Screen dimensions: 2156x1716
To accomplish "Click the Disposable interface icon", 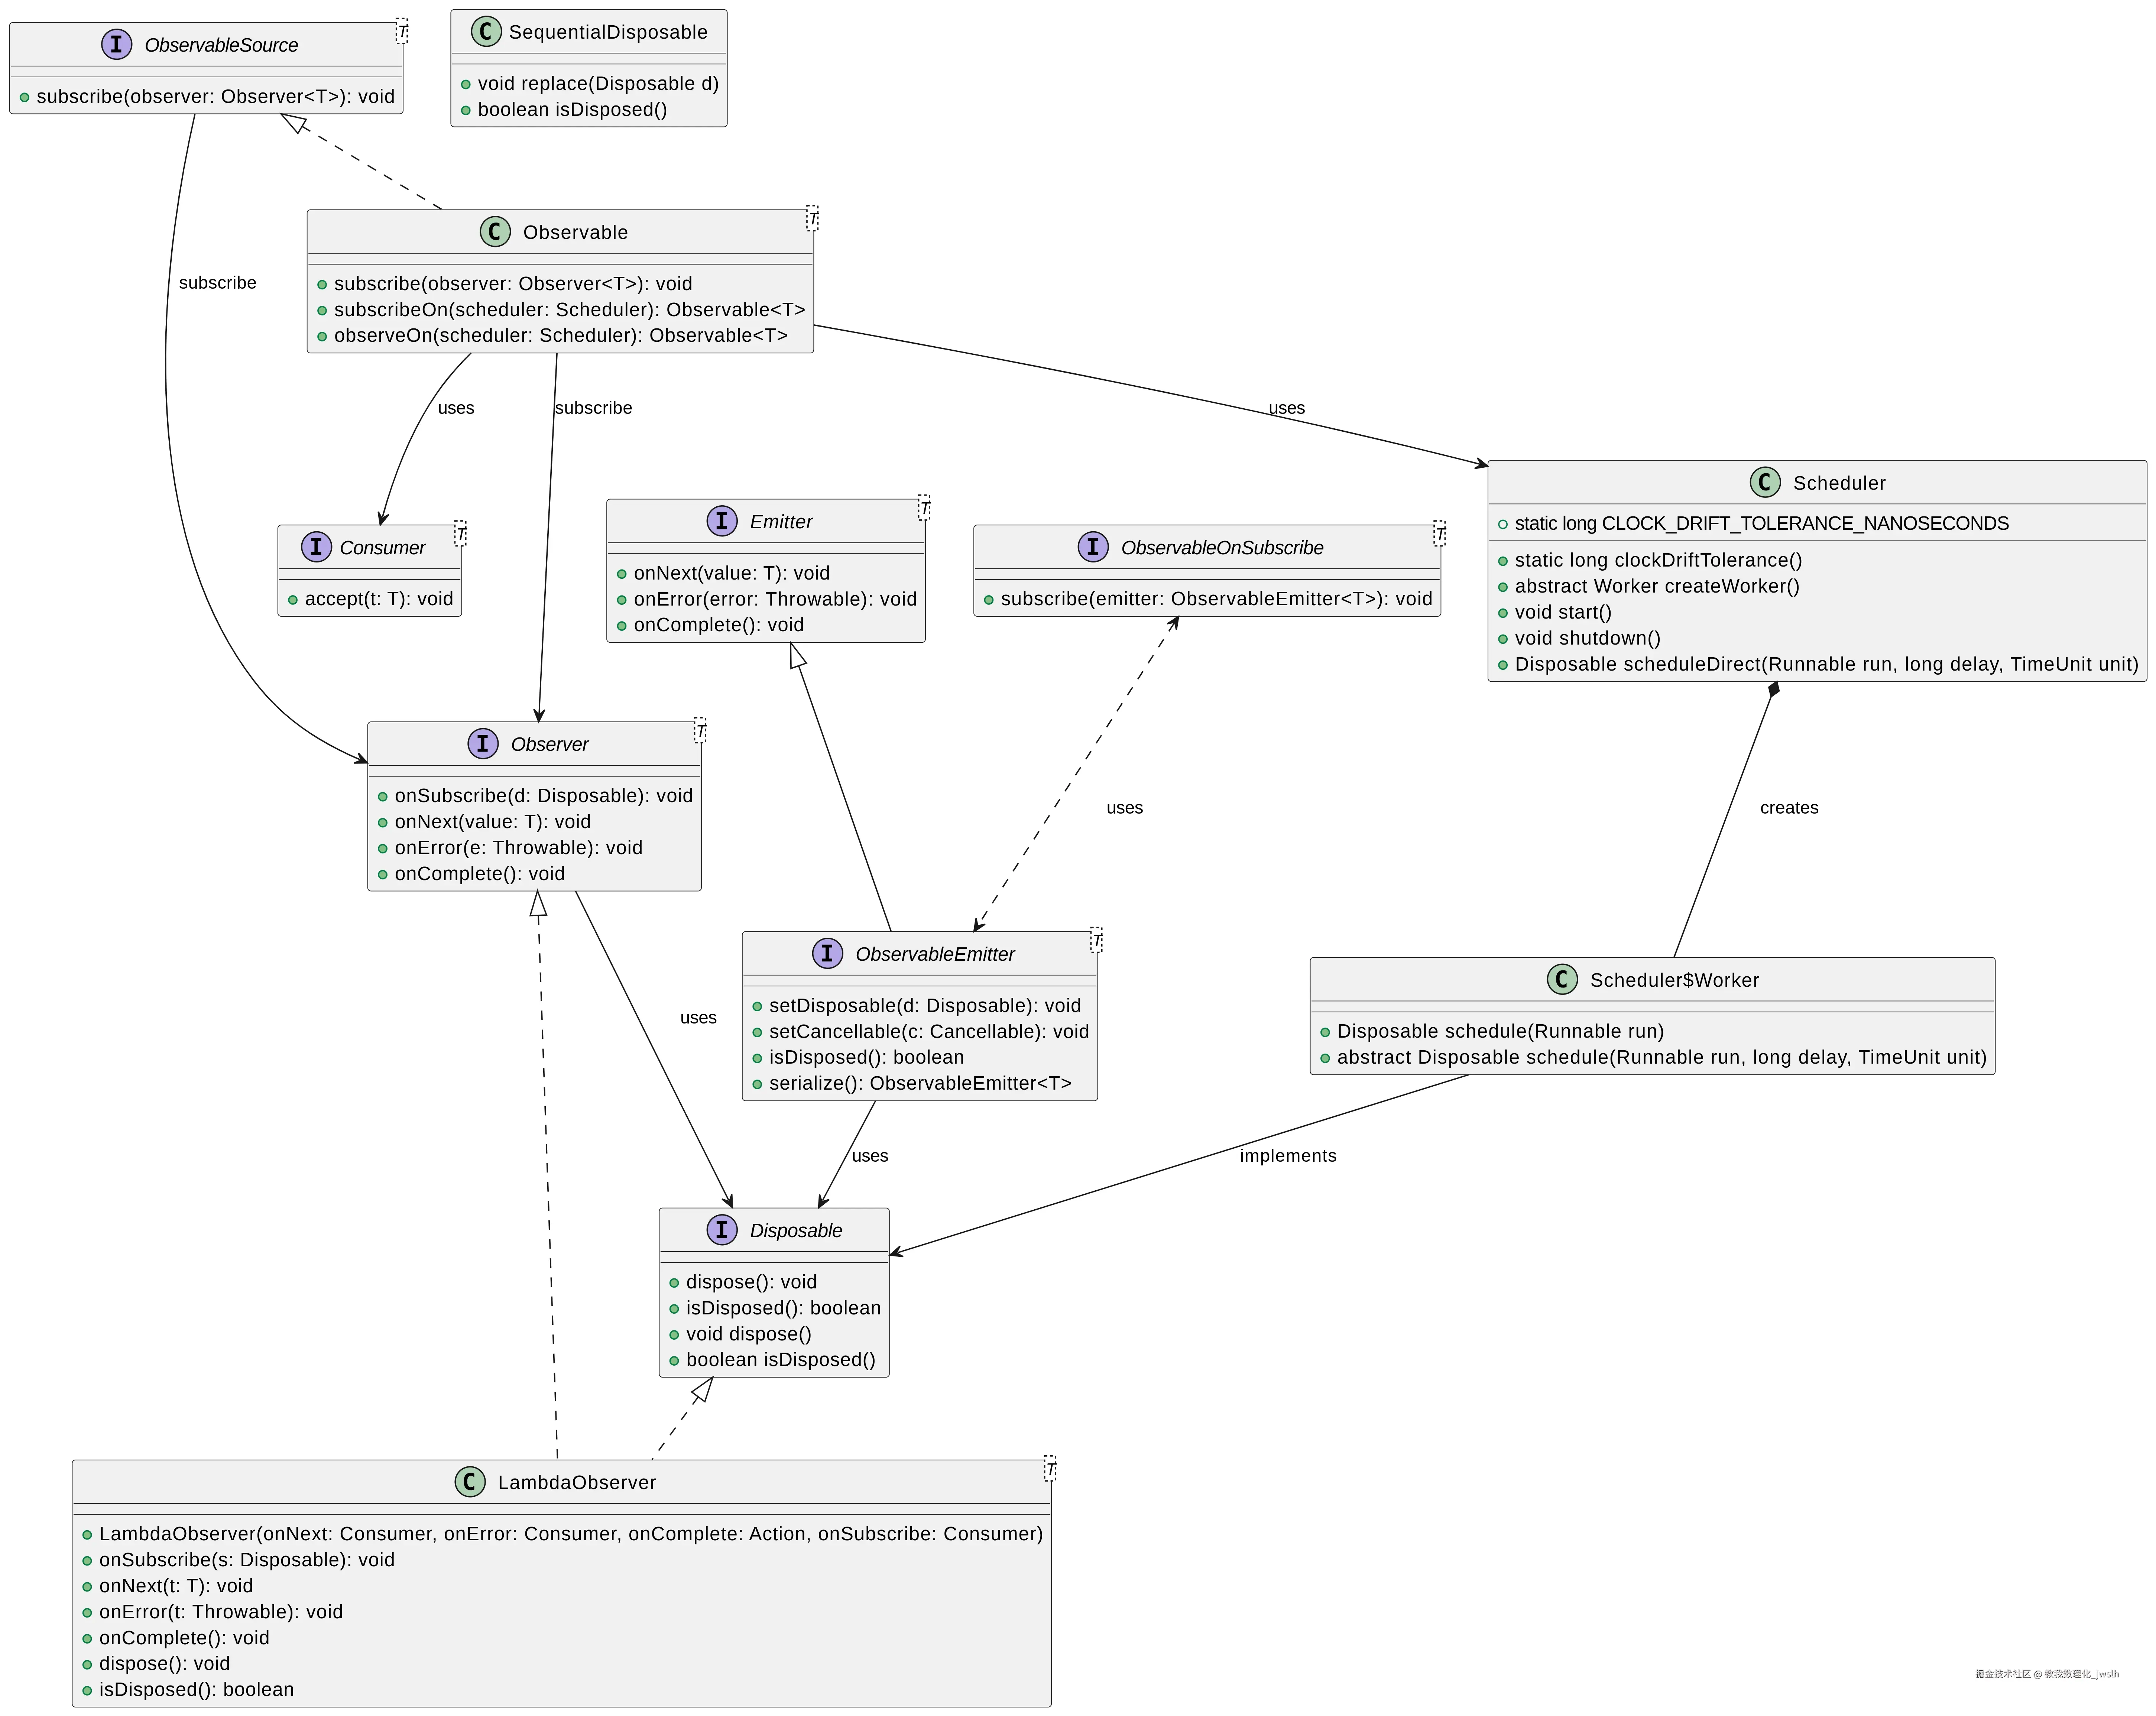I will [x=722, y=1230].
